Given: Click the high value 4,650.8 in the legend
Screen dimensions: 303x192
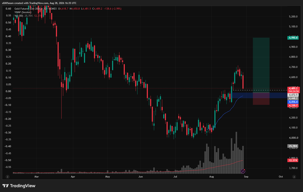Looking at the screenshot, I should tap(75, 9).
